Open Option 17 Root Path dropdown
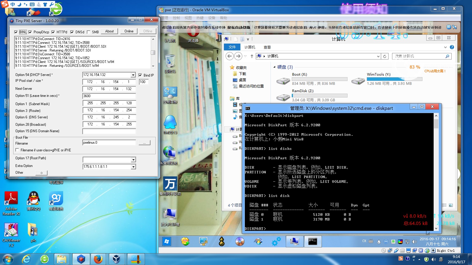Viewport: 472px width, 265px height. click(x=133, y=160)
